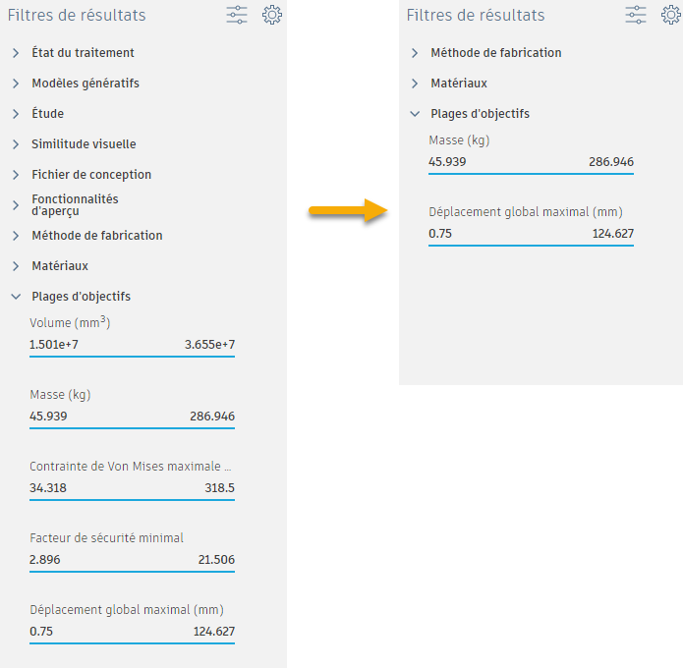
Task: Expand Matériaux section in left panel
Action: pos(59,266)
